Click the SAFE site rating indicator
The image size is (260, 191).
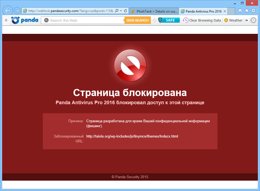pos(169,20)
